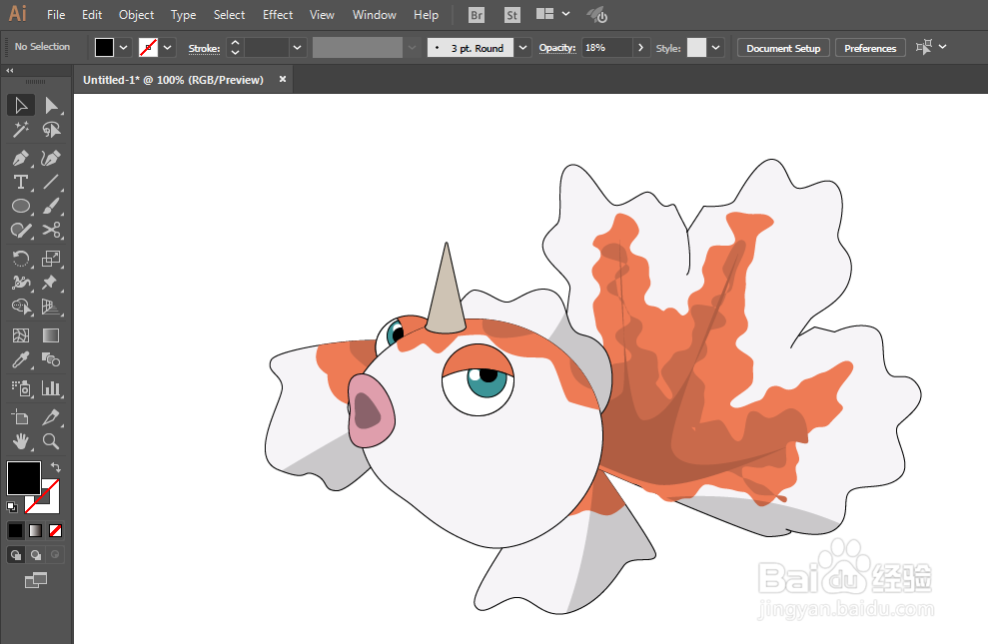This screenshot has width=988, height=644.
Task: Select the Eyedropper tool
Action: 21,360
